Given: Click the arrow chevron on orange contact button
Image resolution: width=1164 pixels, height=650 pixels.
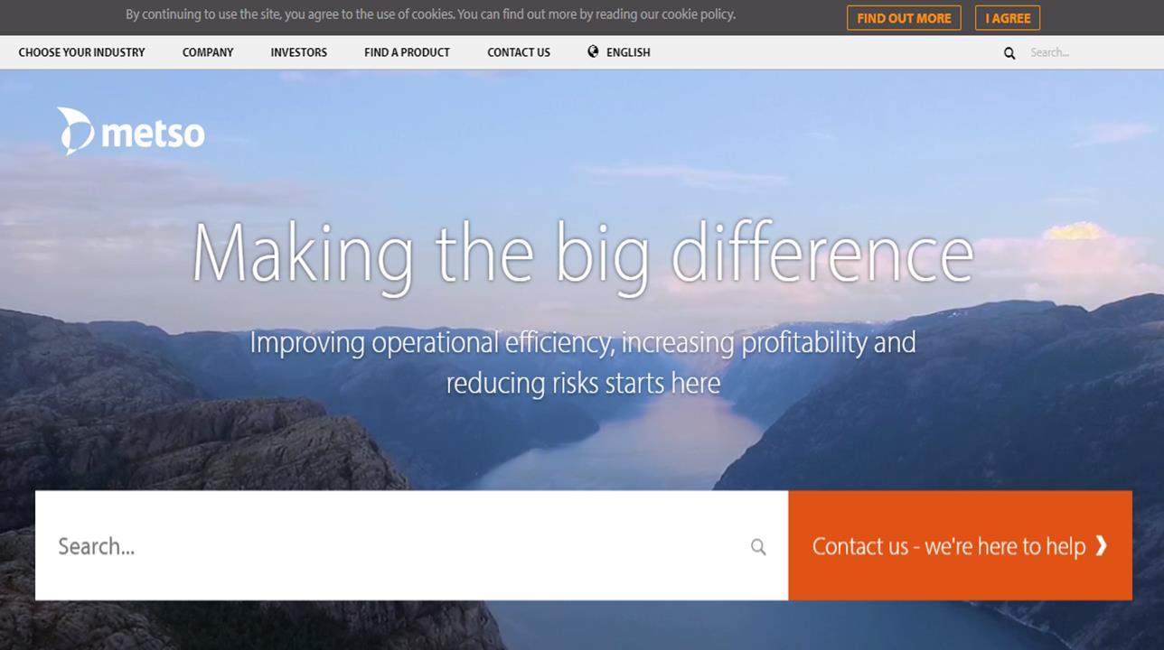Looking at the screenshot, I should pyautogui.click(x=1101, y=545).
